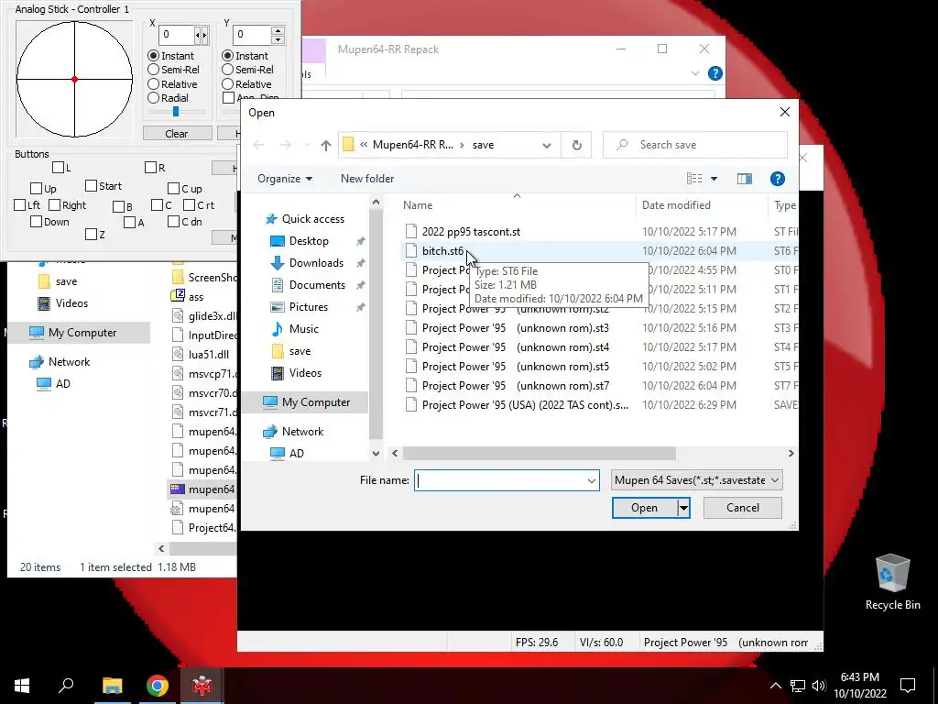Open the Recycle Bin desktop icon
The image size is (938, 704).
coord(892,582)
